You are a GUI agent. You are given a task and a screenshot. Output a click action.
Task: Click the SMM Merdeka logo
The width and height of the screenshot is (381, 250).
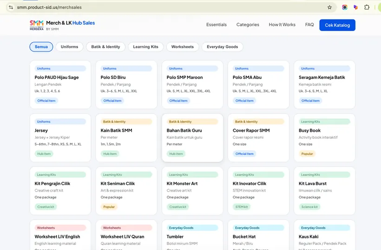tap(36, 25)
